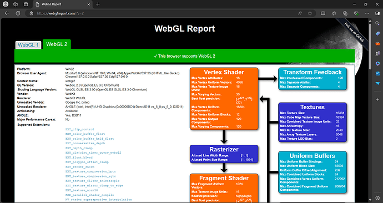Open EXT_texture_filter_anisotropic link
Viewport: 383px width, 203px height.
tap(92, 181)
